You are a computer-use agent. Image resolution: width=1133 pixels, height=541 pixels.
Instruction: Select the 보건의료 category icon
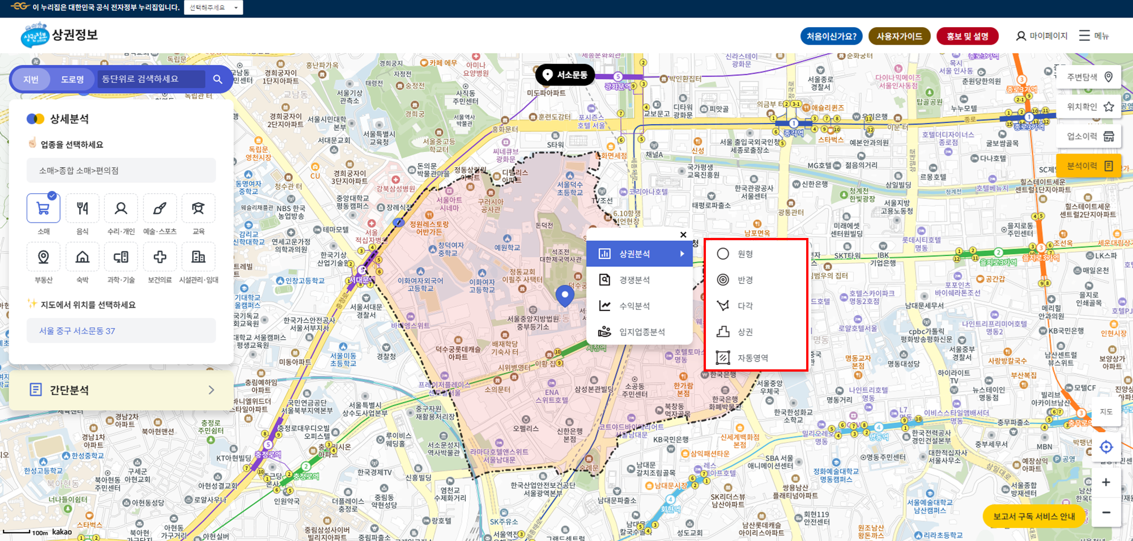point(160,257)
